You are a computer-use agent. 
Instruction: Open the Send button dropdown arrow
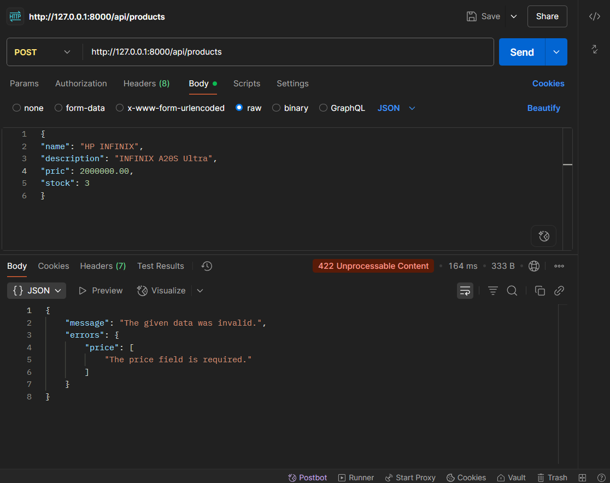[x=556, y=52]
